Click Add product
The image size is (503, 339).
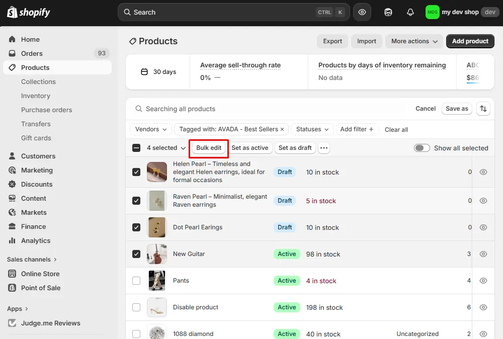(470, 41)
